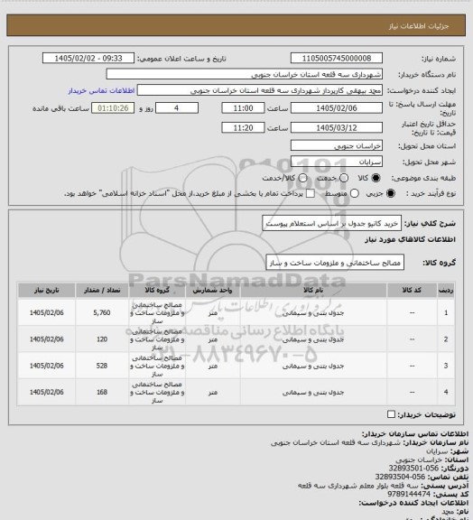The image size is (473, 520).
Task: Select the خدمت radio button
Action: coord(344,178)
